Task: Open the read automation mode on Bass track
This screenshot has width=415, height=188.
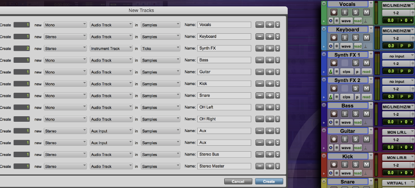Action: click(358, 122)
